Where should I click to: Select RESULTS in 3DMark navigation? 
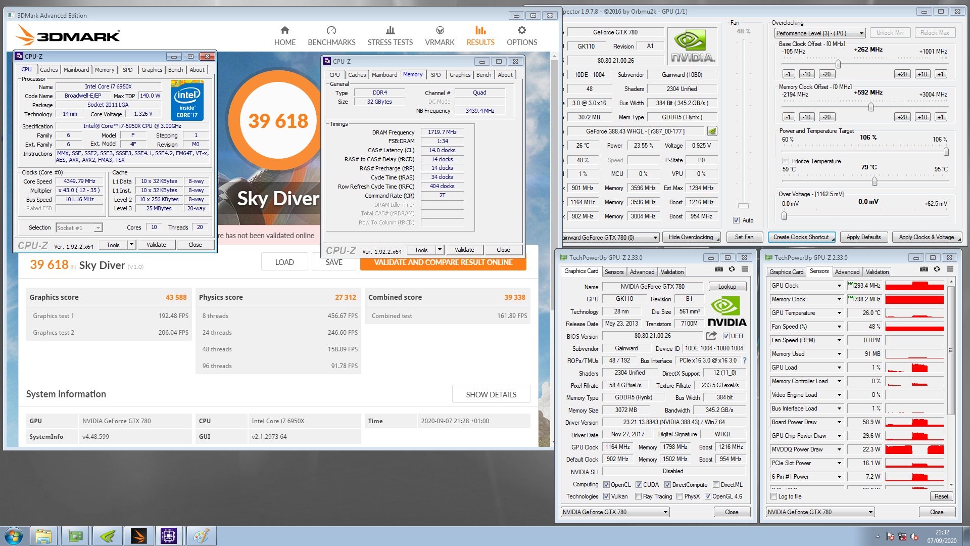[480, 36]
